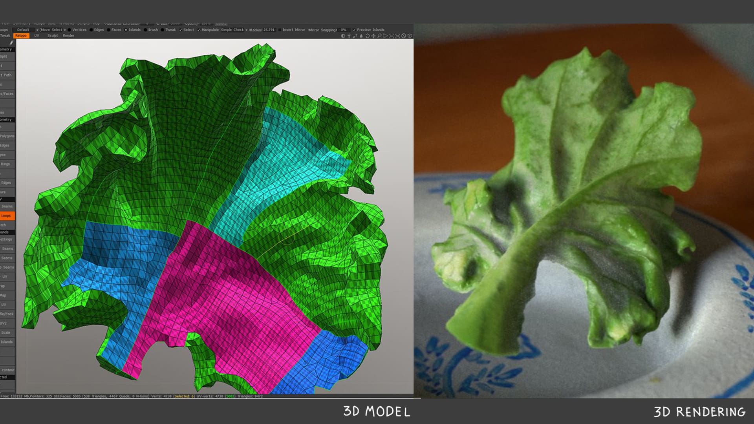
Task: Click the Radius value field
Action: [x=269, y=30]
